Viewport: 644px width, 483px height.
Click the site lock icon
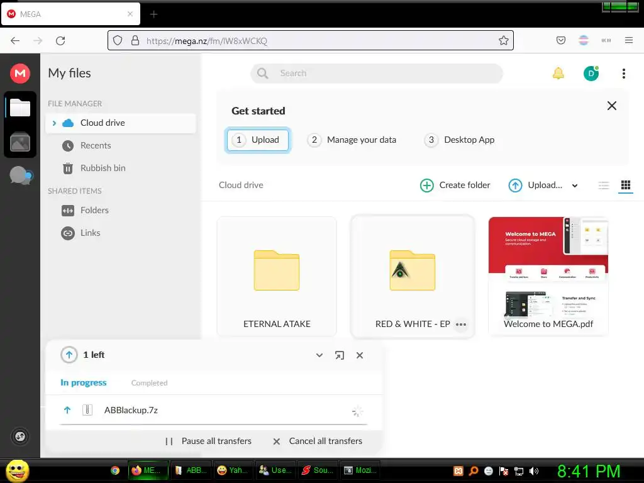pyautogui.click(x=135, y=40)
